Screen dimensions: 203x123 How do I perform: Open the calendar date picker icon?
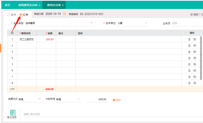64,14
